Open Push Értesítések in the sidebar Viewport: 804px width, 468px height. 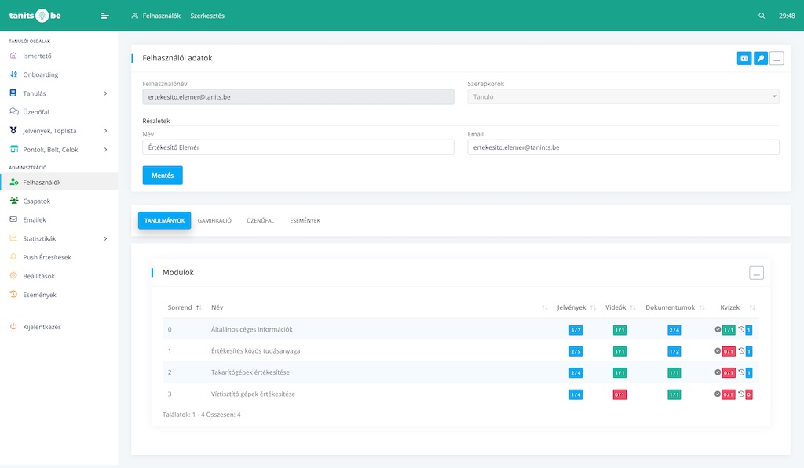pyautogui.click(x=47, y=257)
